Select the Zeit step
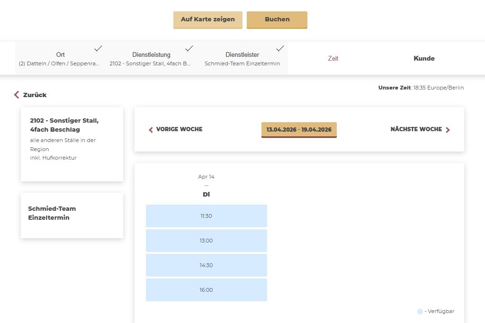Screen dimensions: 485x323 pos(333,59)
